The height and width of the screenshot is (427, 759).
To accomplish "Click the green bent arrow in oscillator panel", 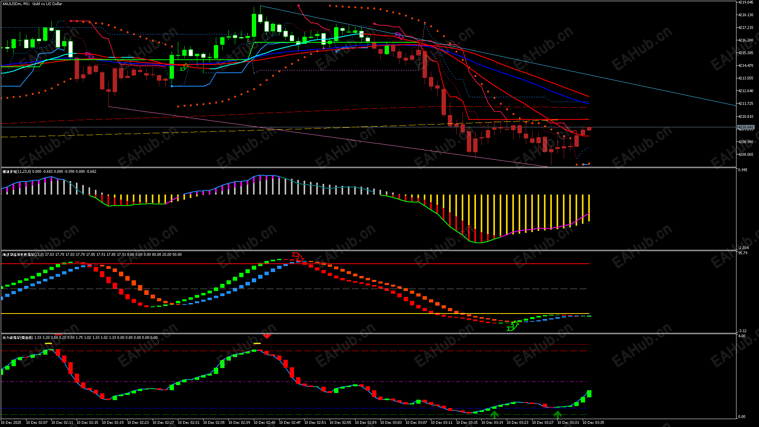I will point(512,326).
